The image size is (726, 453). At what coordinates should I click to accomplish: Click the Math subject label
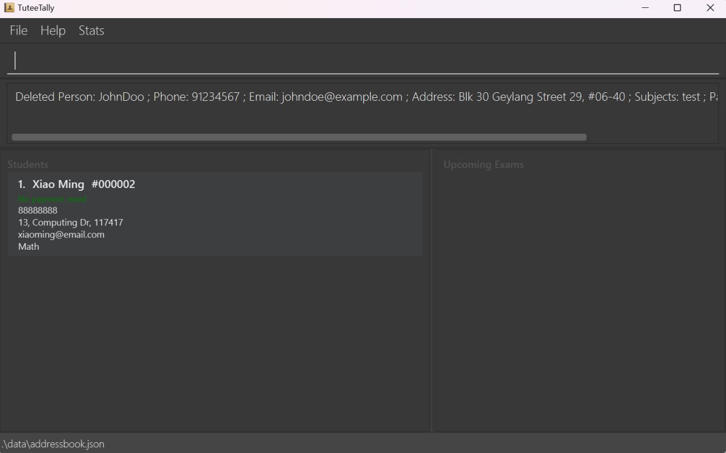coord(28,246)
